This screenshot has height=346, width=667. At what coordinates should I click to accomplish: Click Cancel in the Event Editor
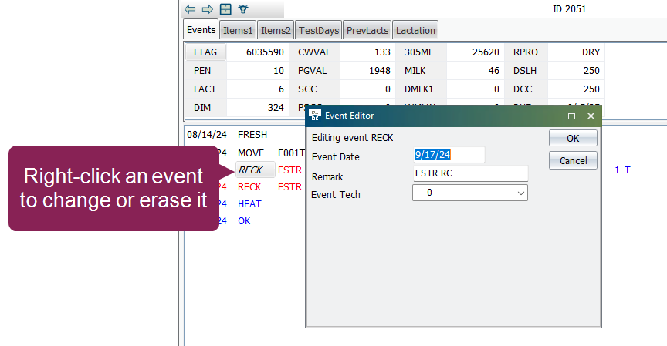click(573, 160)
